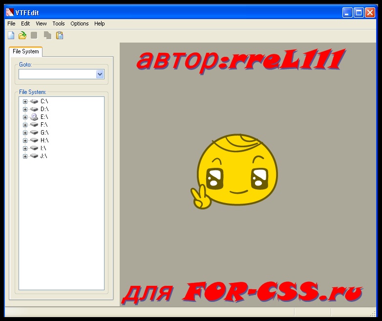Viewport: 382px width, 321px height.
Task: Expand the H:\ drive node
Action: click(x=25, y=140)
